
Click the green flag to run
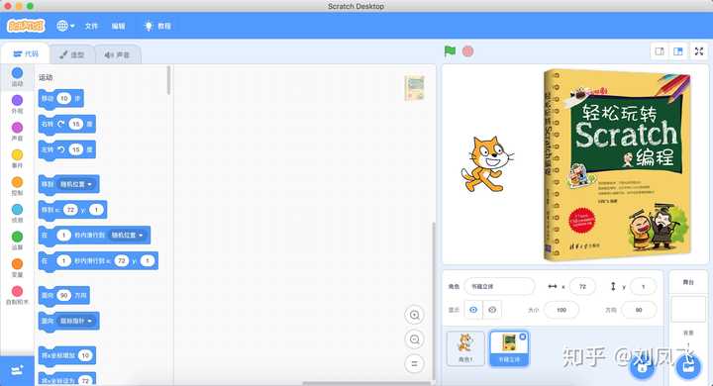[x=450, y=51]
